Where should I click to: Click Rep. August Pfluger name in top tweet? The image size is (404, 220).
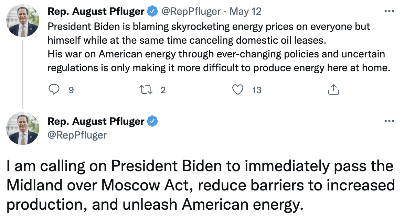coord(96,12)
